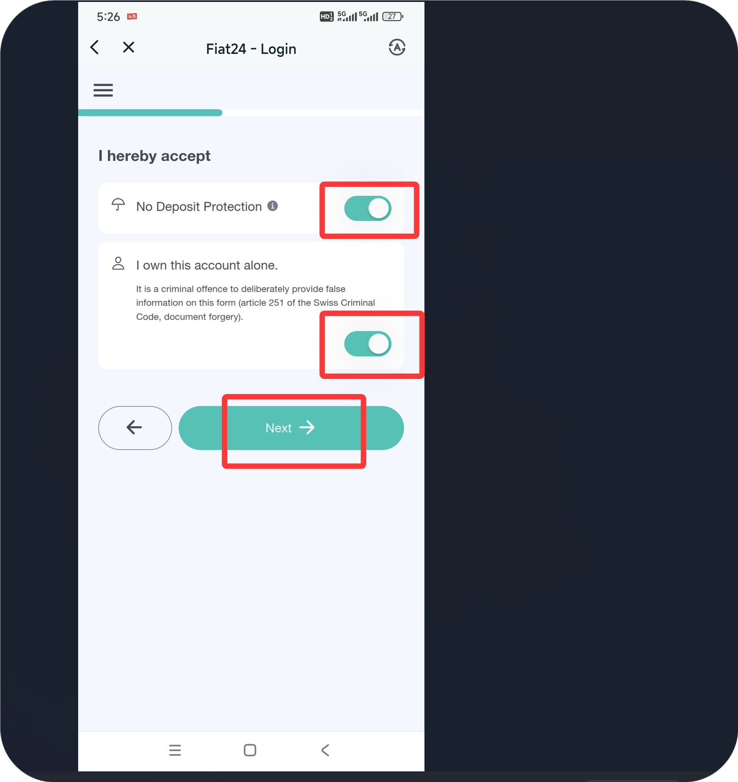Click the criminal offence notice text
Screen dimensions: 738x782
(255, 303)
